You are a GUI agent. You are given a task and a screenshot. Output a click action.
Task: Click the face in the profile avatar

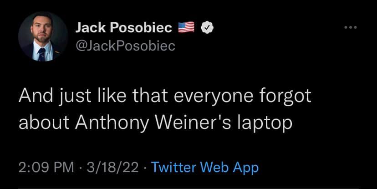41,31
